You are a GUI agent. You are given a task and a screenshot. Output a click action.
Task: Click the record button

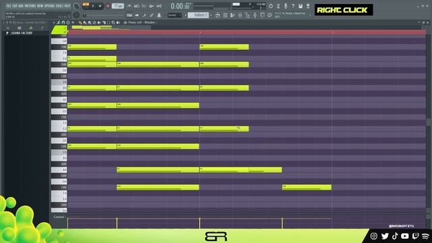click(x=108, y=6)
